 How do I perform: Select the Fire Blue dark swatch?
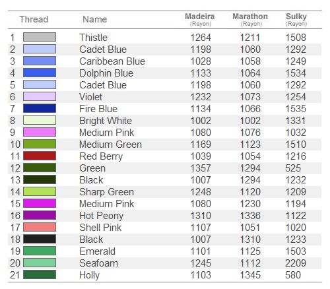point(40,108)
